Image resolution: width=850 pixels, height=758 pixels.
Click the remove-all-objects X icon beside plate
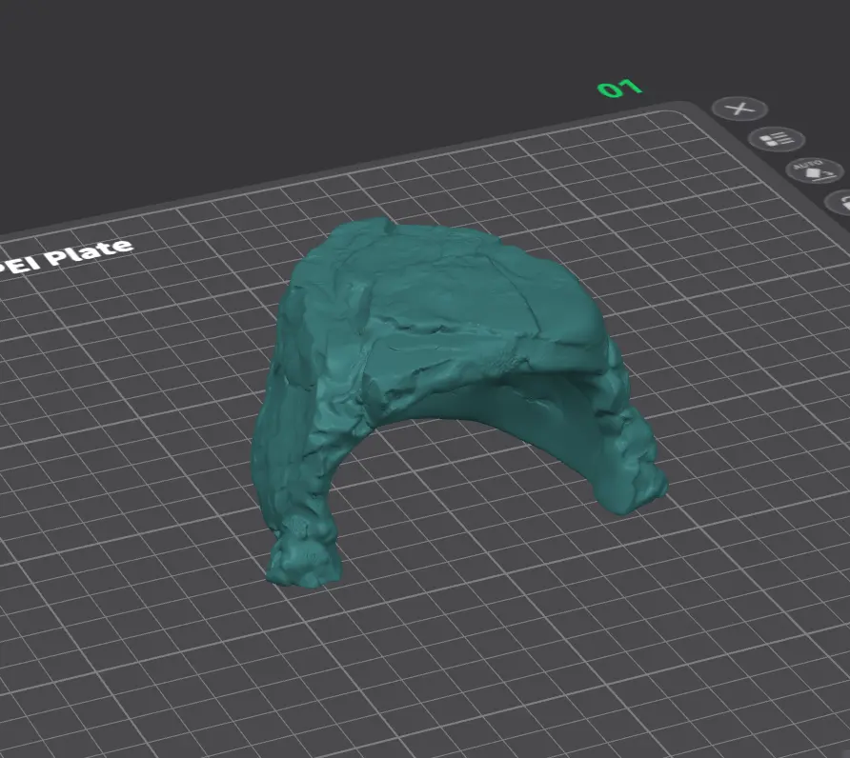(x=739, y=109)
